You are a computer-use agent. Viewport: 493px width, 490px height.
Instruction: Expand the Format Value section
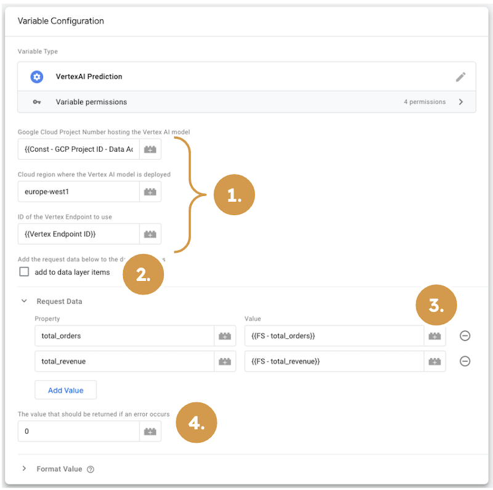pos(25,469)
